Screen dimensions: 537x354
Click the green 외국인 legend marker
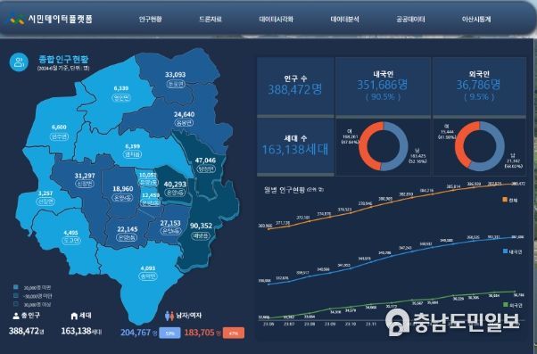tap(506, 304)
